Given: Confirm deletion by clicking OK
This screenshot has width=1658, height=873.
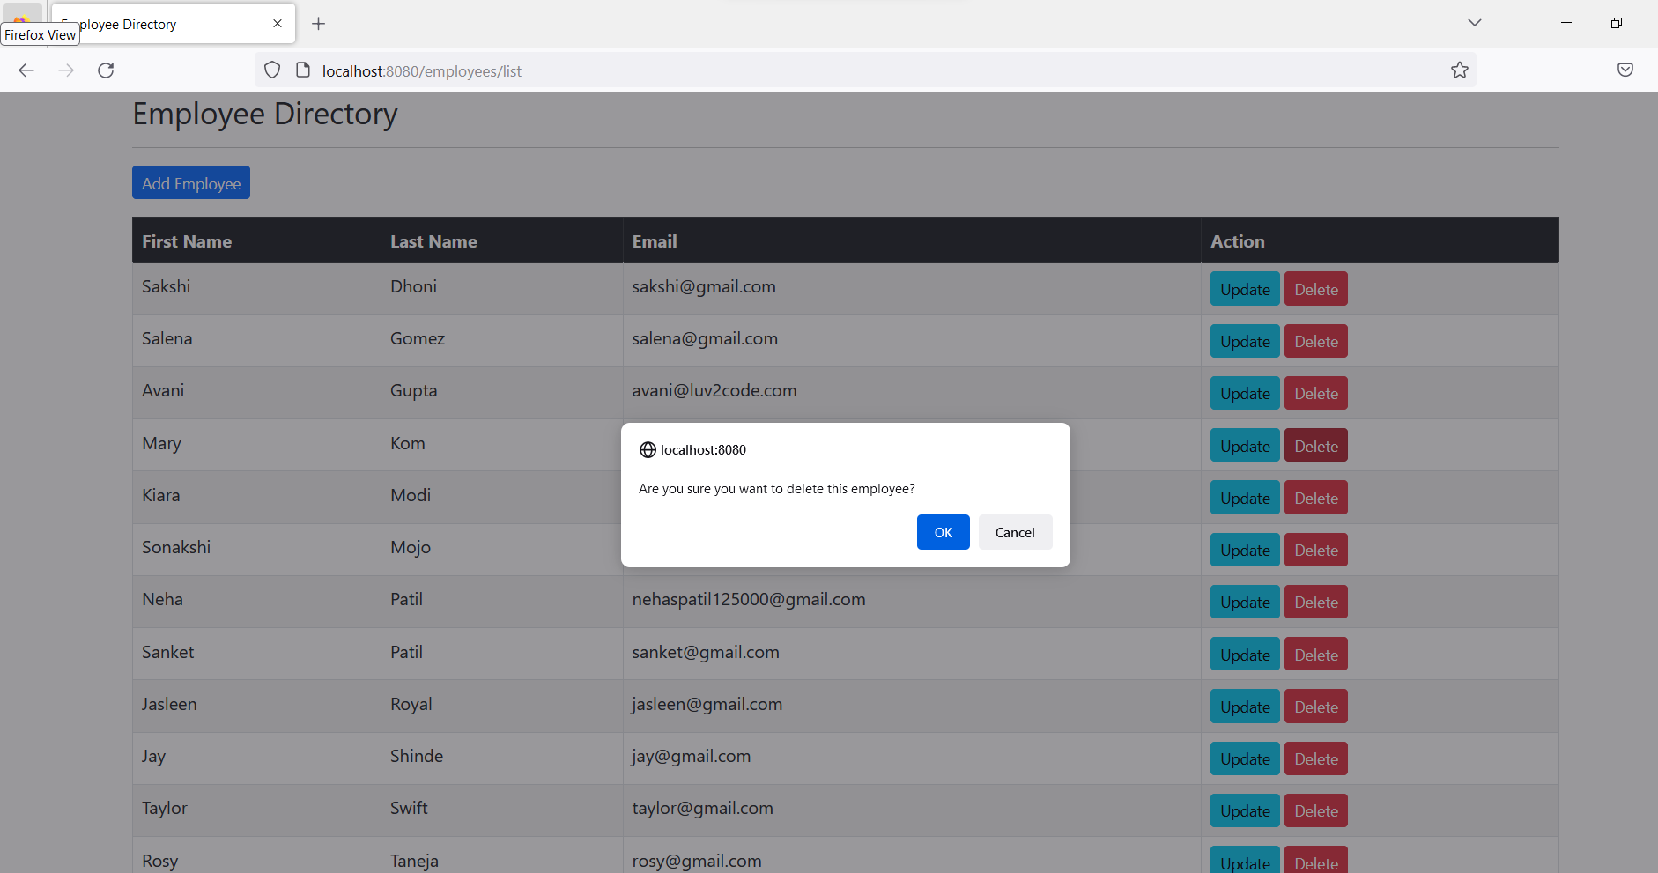Looking at the screenshot, I should [943, 532].
